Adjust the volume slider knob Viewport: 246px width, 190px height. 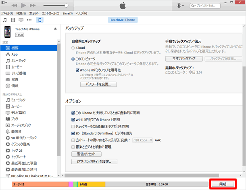point(67,6)
